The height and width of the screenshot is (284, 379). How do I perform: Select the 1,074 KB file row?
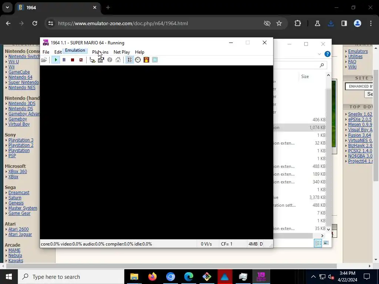(x=300, y=128)
